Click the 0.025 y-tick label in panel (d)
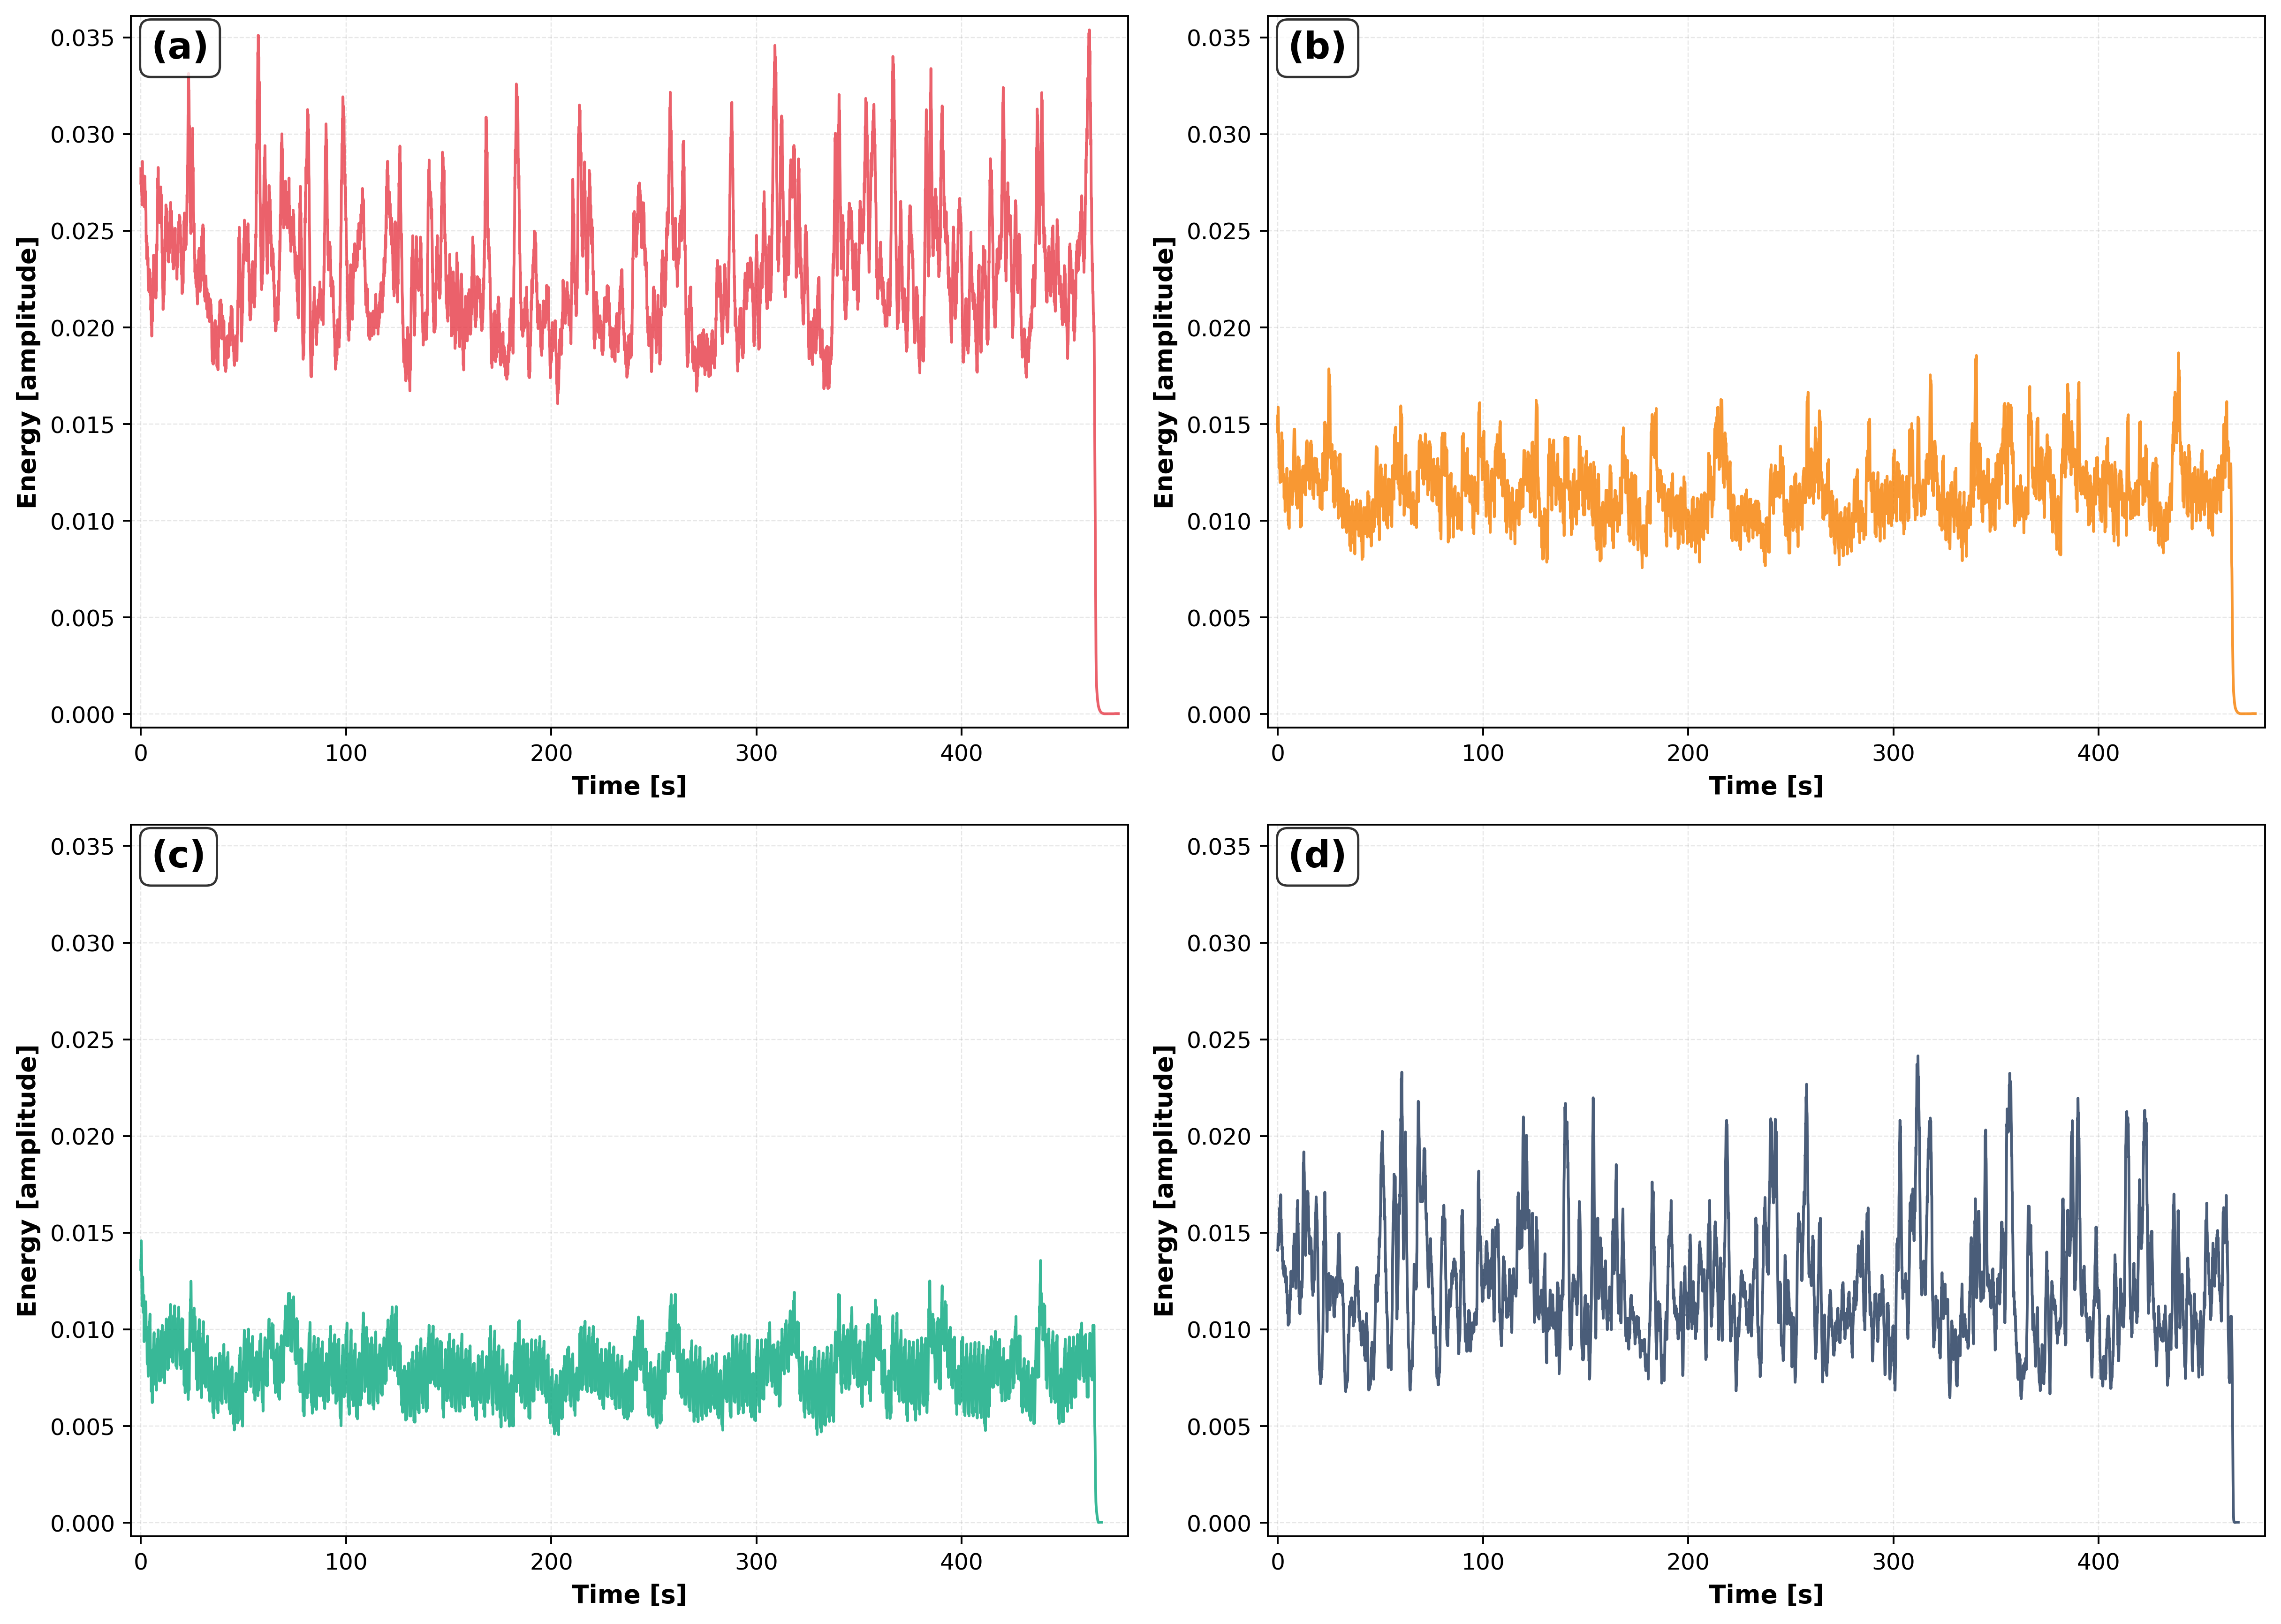This screenshot has height=1624, width=2281. point(1219,1040)
